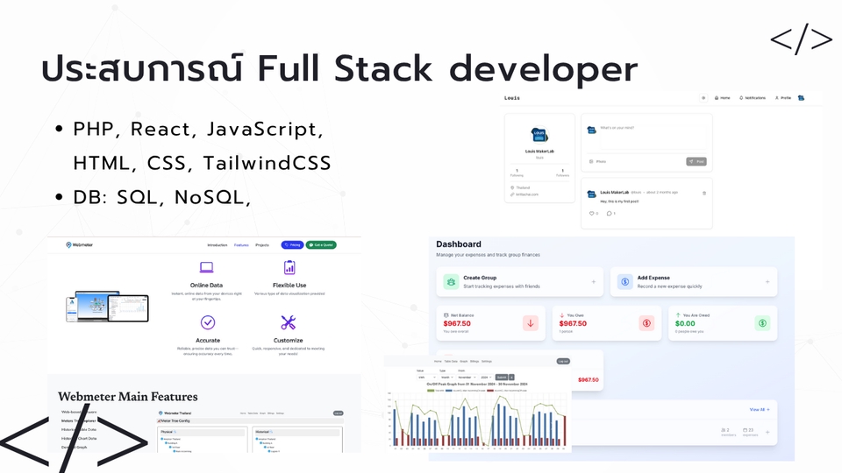Open Notifications in the Louis navbar
This screenshot has width=842, height=473.
tap(753, 98)
